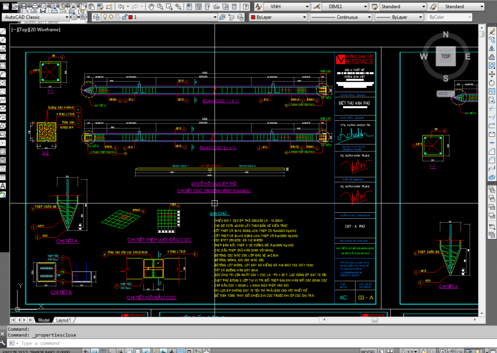Activate the Zoom Realtime tool
The height and width of the screenshot is (353, 497).
pos(159,6)
